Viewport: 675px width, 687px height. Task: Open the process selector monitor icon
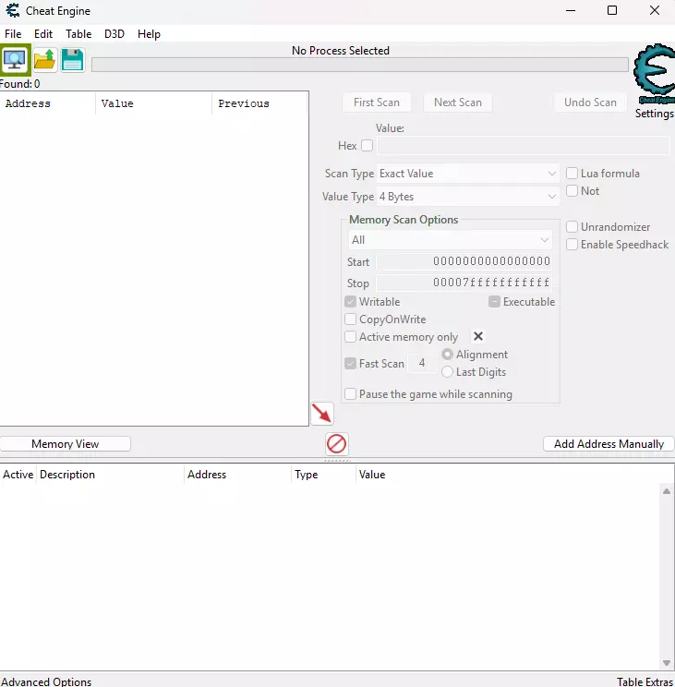pyautogui.click(x=15, y=60)
